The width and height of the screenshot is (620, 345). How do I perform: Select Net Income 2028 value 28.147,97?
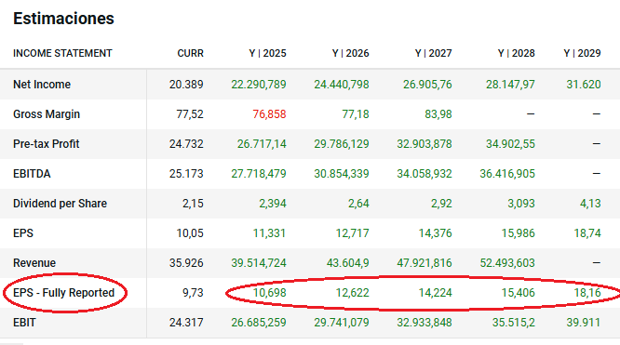tap(510, 85)
